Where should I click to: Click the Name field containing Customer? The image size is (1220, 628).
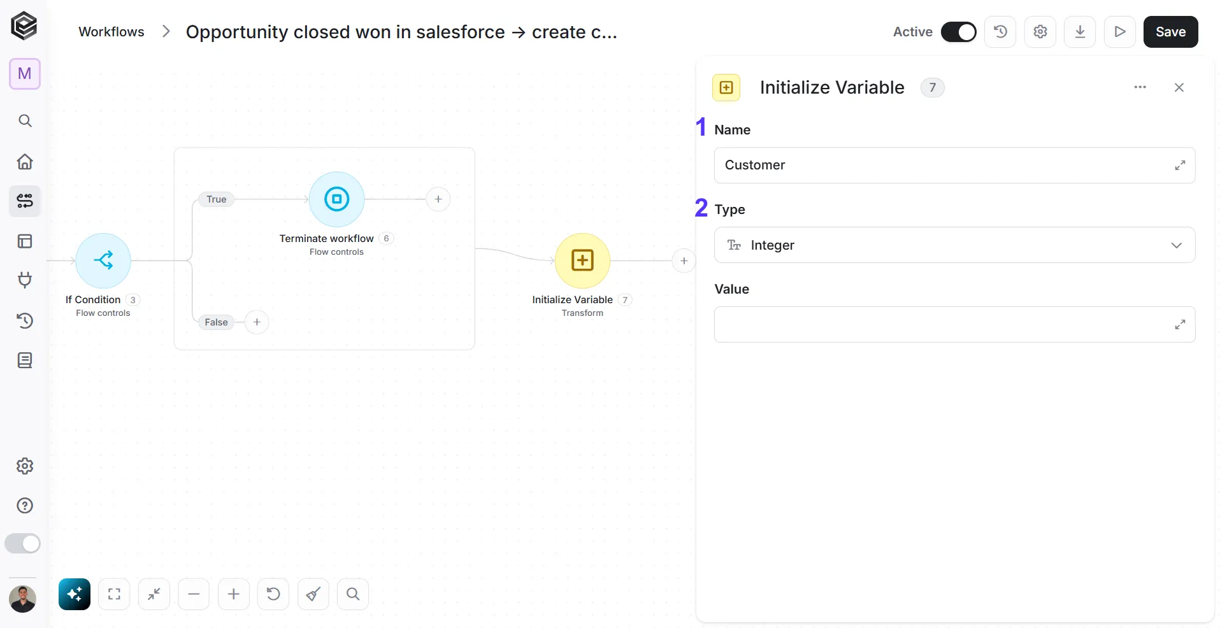coord(954,165)
